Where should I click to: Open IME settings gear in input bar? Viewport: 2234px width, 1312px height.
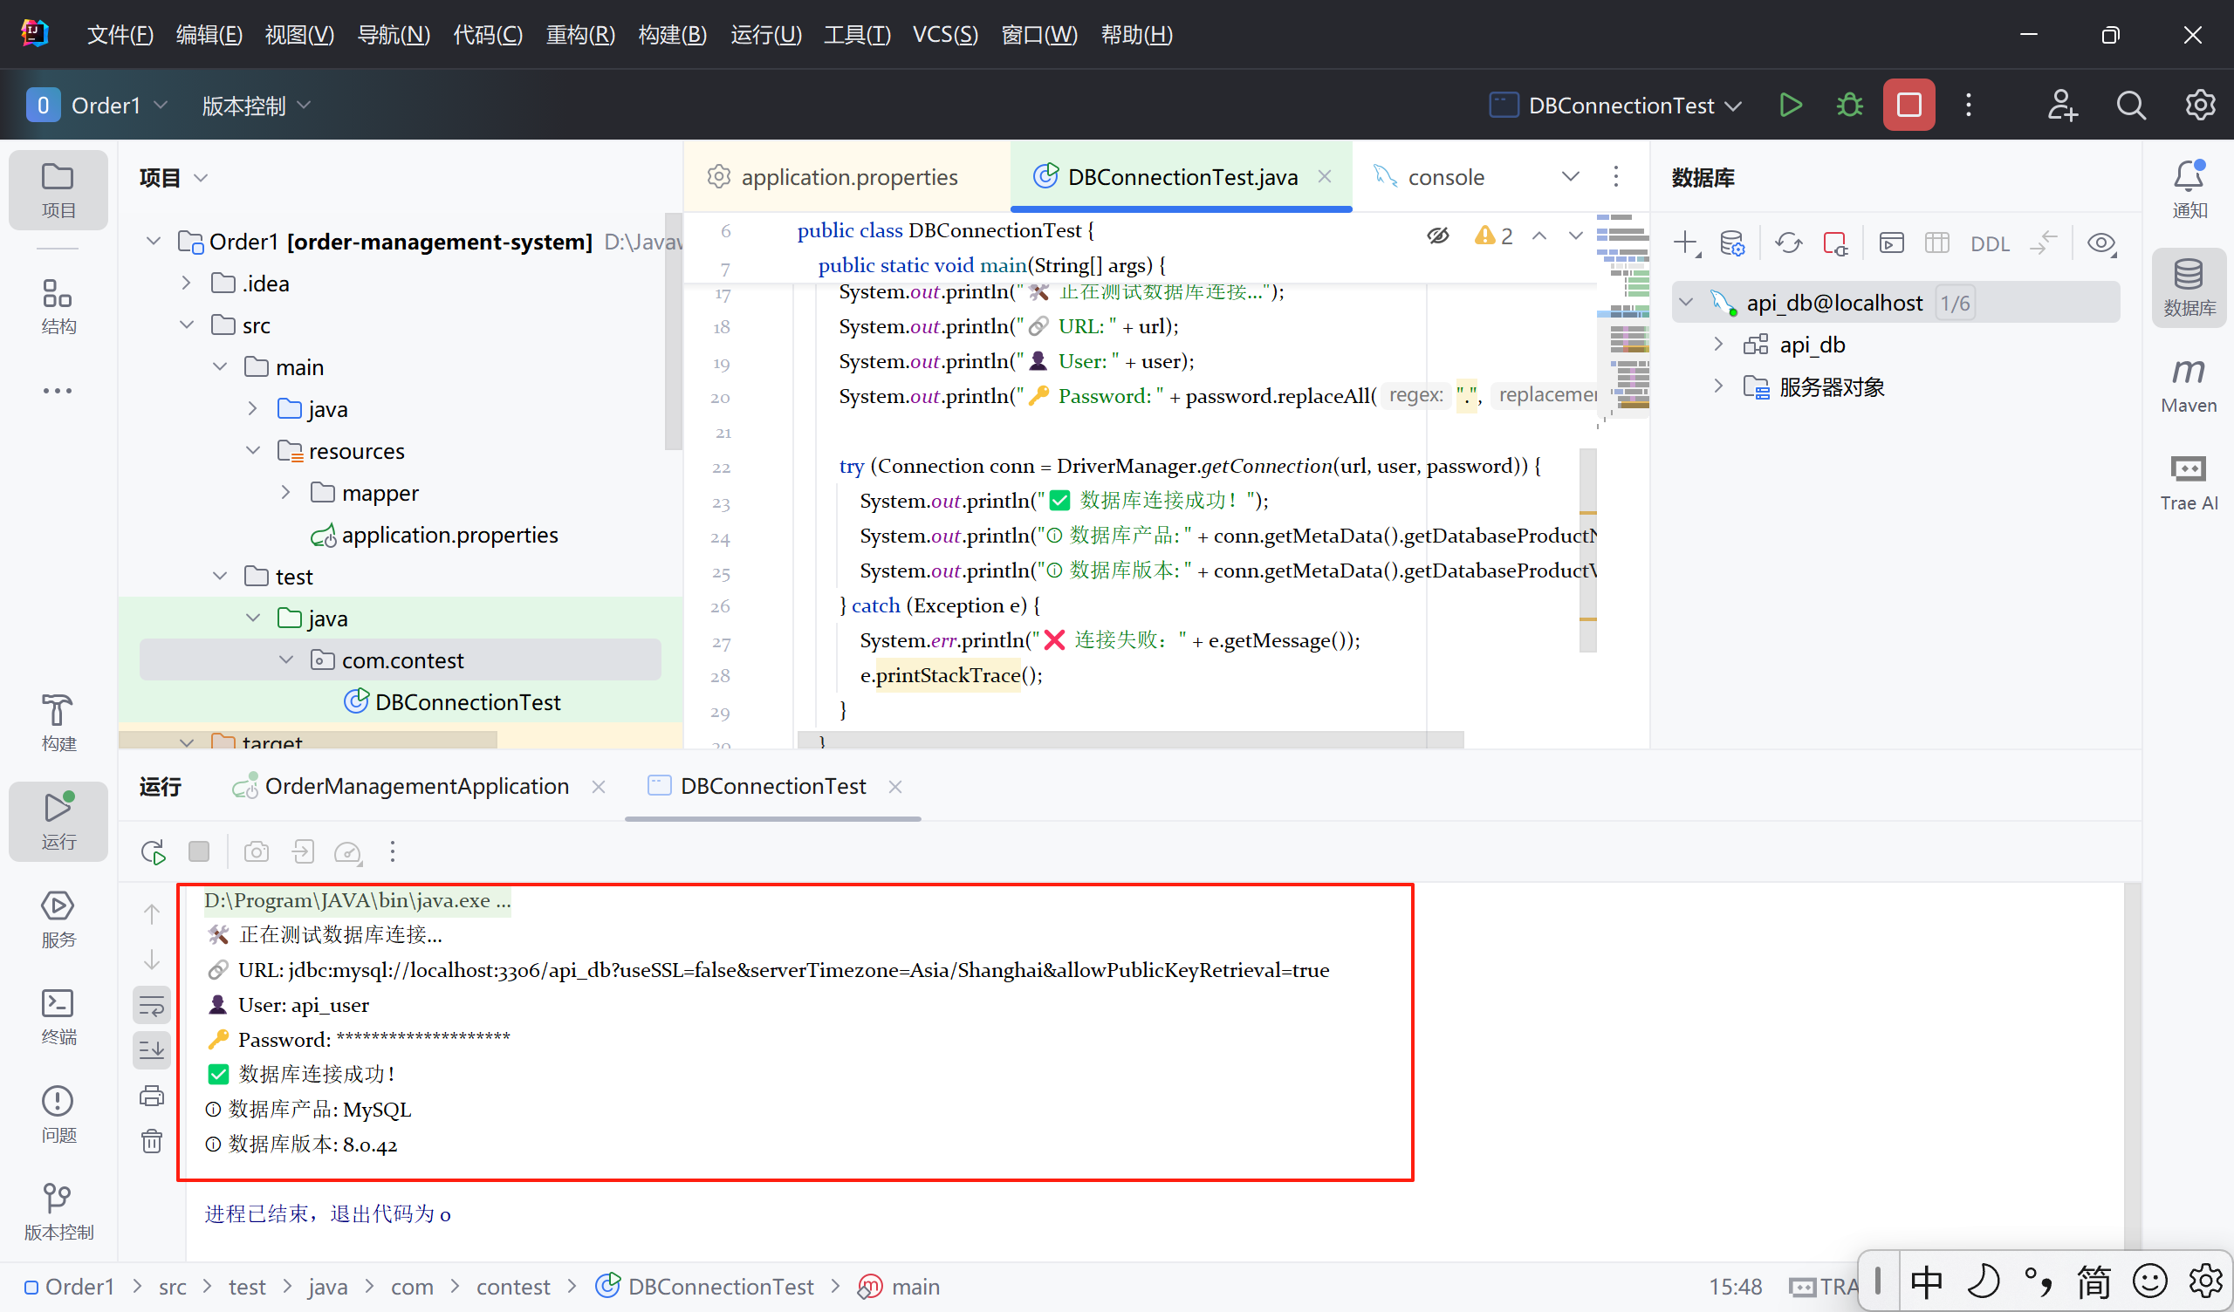click(2204, 1281)
